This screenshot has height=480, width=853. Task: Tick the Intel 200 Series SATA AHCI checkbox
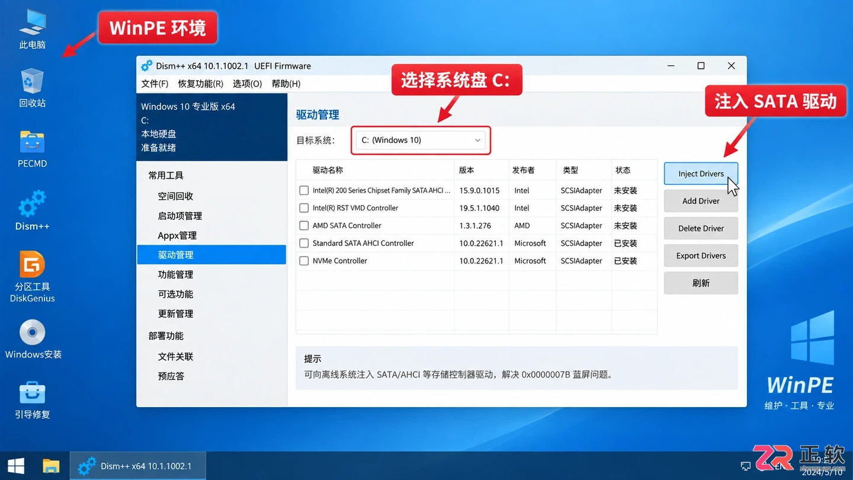[x=304, y=191]
